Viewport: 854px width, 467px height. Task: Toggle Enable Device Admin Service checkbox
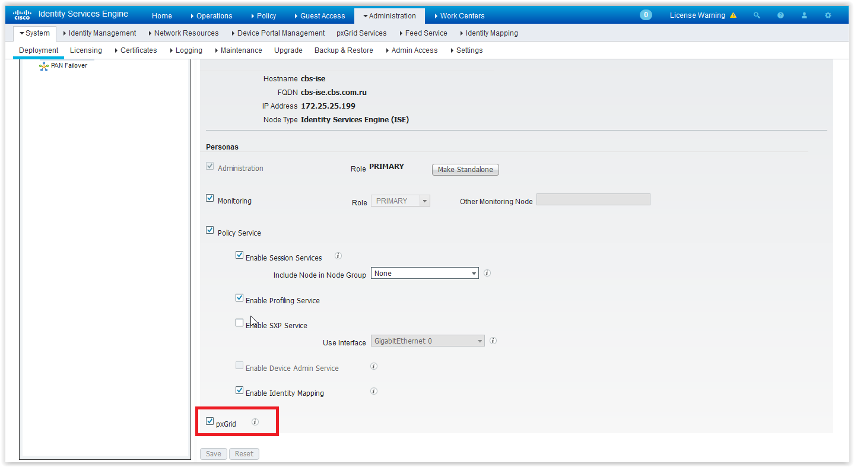[x=239, y=366]
